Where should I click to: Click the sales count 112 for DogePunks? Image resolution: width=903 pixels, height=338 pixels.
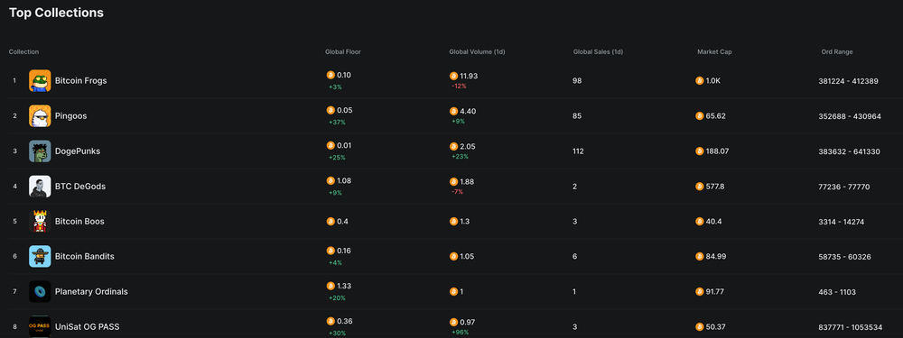tap(578, 151)
